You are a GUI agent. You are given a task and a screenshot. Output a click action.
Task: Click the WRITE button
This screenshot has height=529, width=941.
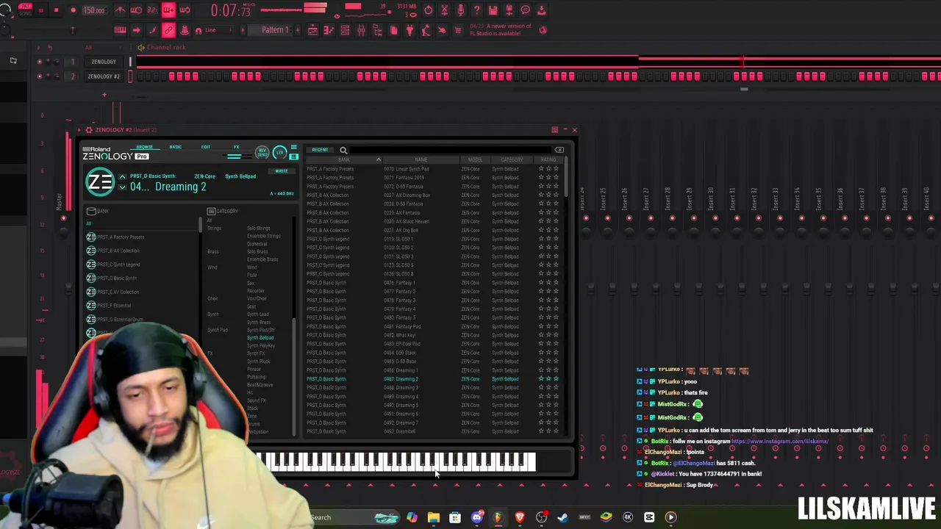tap(281, 171)
